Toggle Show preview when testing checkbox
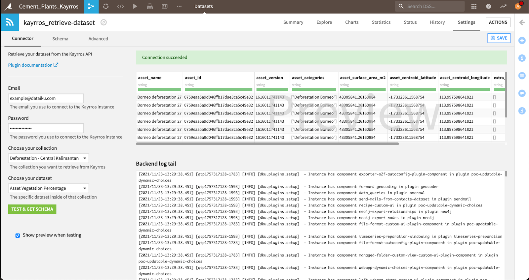Screen dimensions: 529x280 [18, 235]
